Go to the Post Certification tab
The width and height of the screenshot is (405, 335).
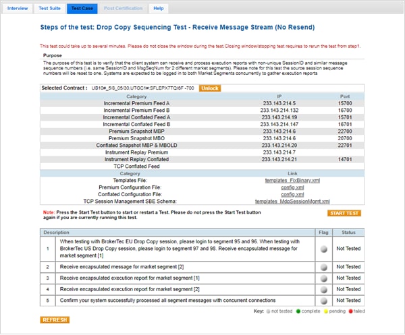(x=123, y=9)
